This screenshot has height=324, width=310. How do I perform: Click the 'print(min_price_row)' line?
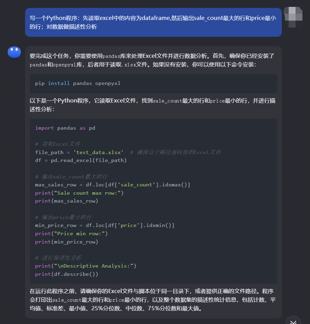66,242
